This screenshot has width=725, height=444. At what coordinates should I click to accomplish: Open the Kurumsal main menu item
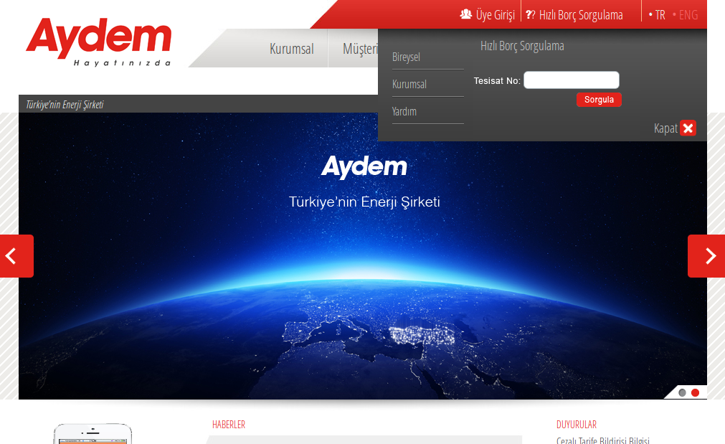tap(291, 49)
